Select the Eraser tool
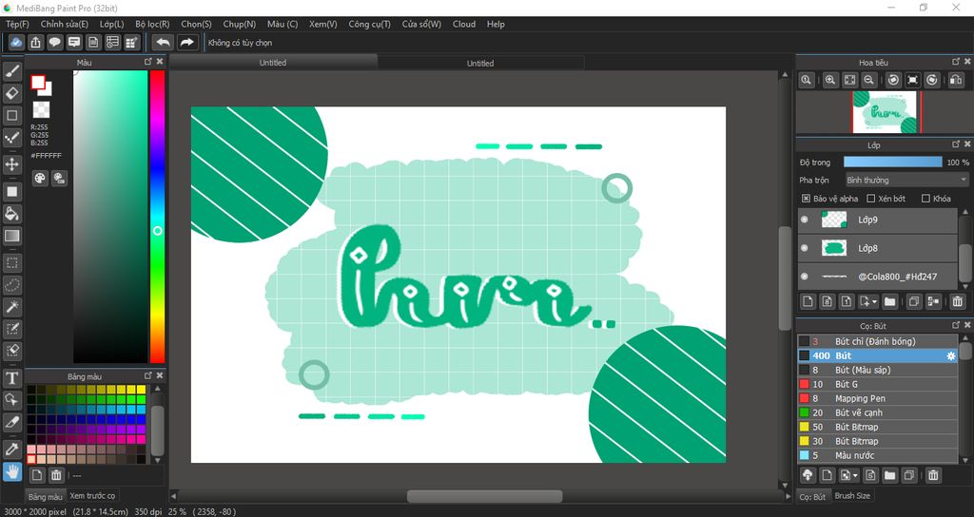 click(x=11, y=93)
